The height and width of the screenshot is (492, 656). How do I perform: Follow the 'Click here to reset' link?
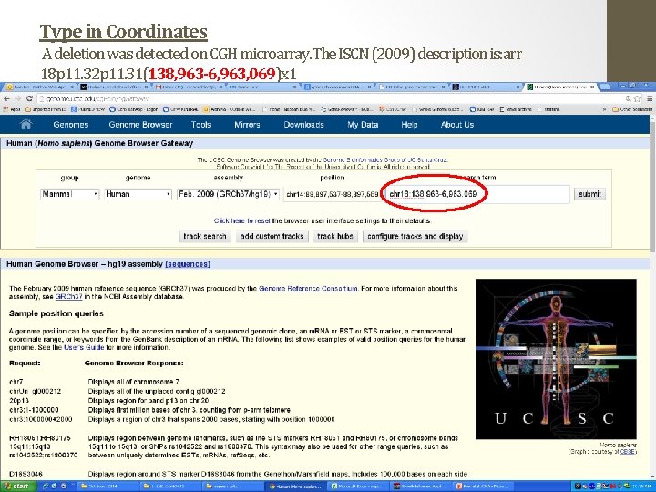[x=241, y=220]
